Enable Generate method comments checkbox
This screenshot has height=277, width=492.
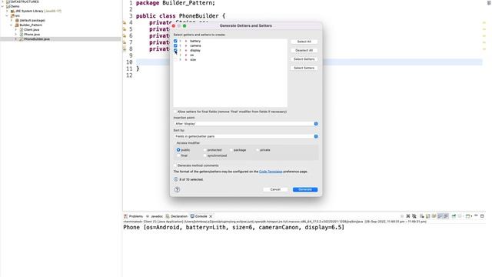175,165
